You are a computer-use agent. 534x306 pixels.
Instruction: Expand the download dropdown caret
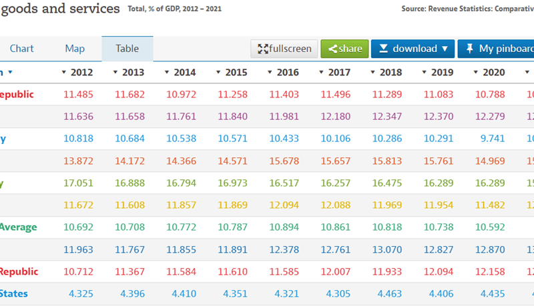[445, 49]
